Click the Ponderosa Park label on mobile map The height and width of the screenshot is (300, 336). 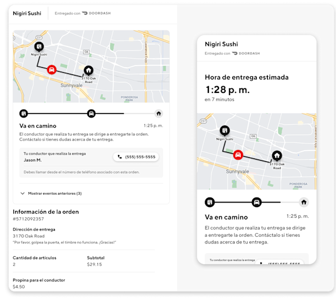[x=298, y=185]
